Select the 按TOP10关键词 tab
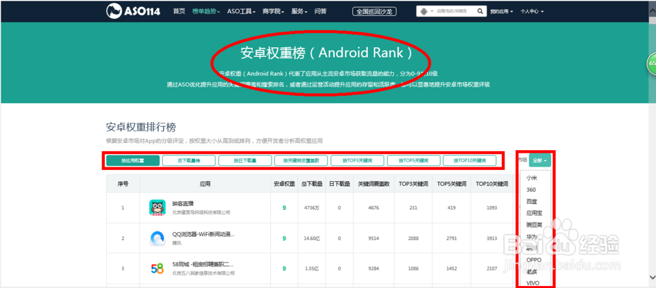656x288 pixels. [x=470, y=160]
